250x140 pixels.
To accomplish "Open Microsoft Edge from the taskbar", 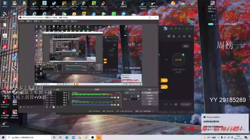I will pos(67,138).
